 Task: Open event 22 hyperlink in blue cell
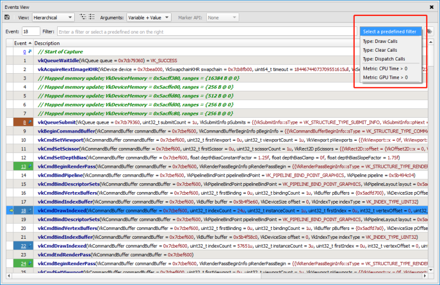(x=24, y=246)
